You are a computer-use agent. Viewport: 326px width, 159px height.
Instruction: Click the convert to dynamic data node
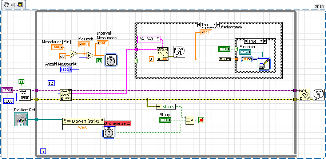(x=247, y=59)
